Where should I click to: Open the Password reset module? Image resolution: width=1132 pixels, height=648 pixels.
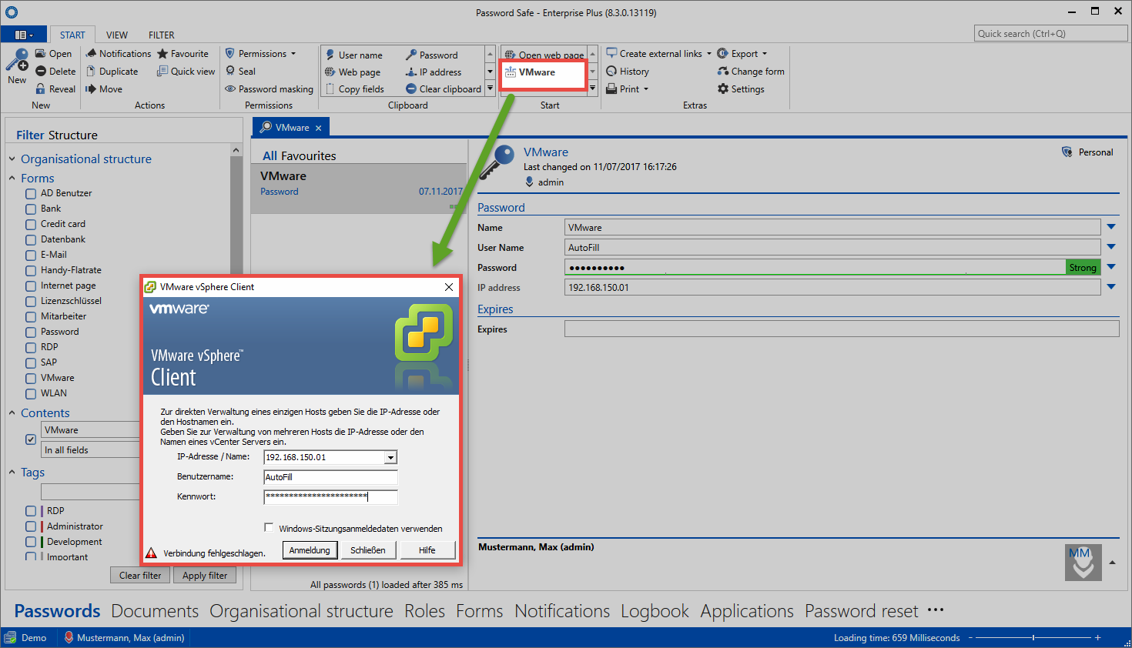point(862,611)
